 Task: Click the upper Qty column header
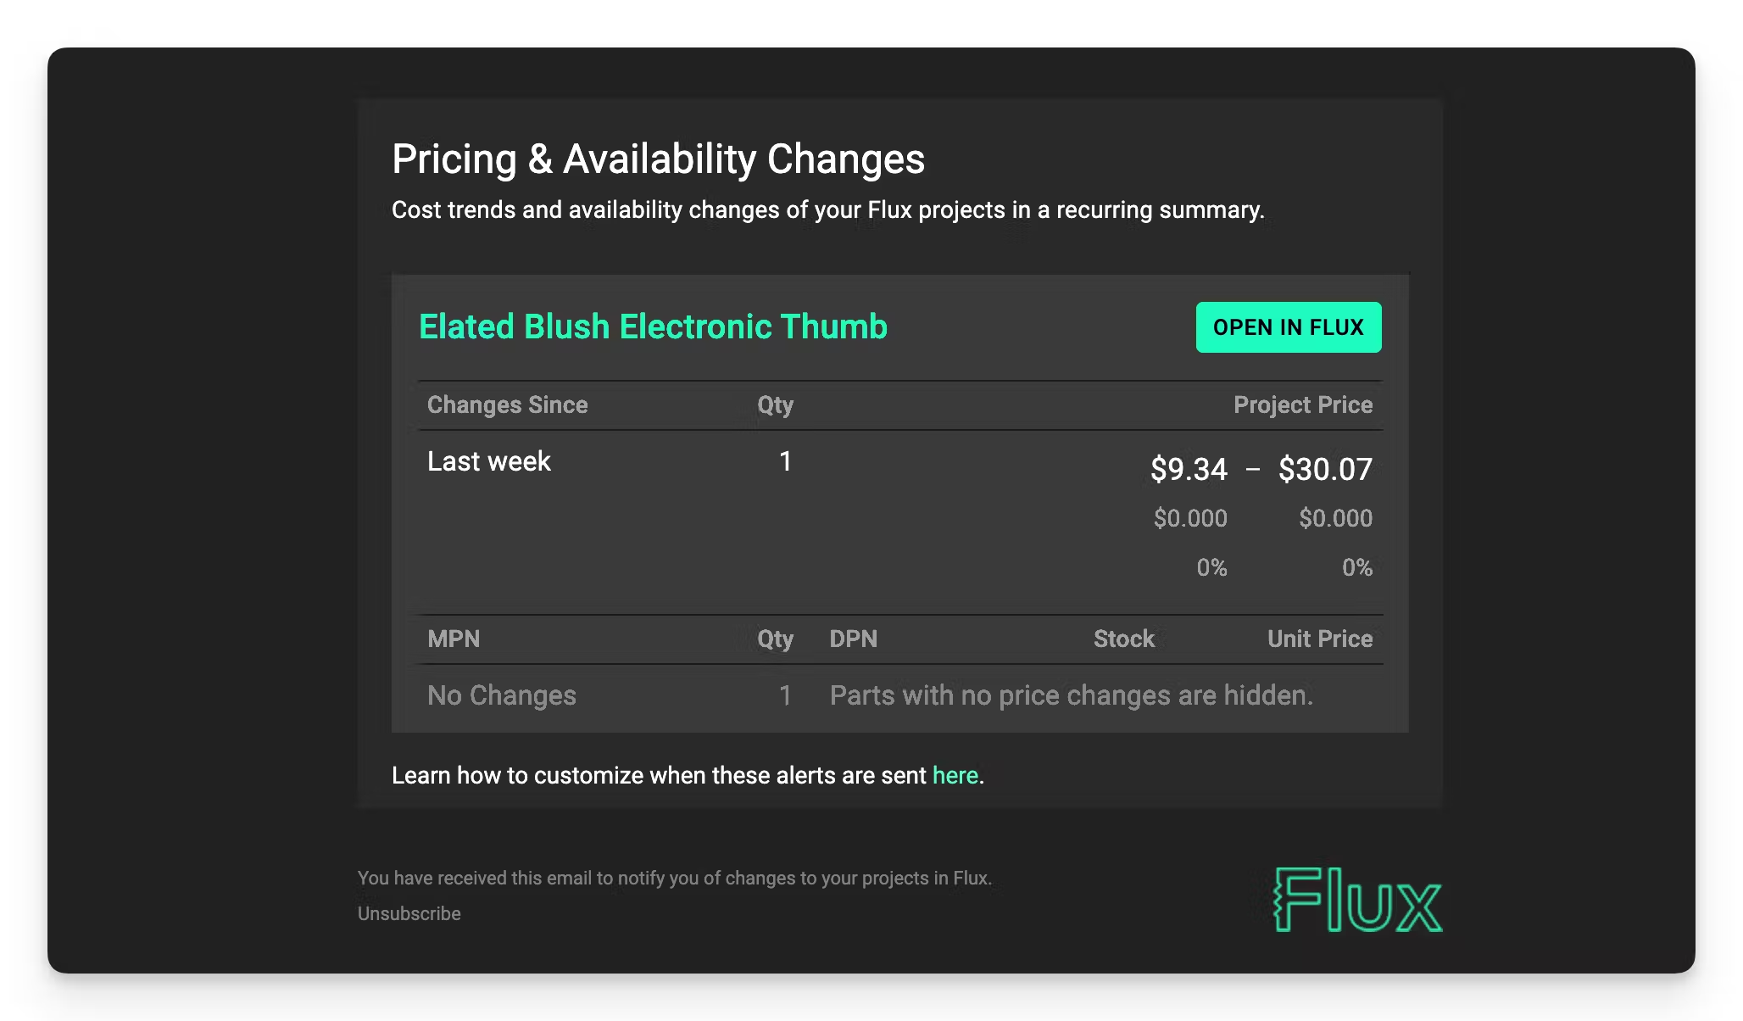(775, 405)
